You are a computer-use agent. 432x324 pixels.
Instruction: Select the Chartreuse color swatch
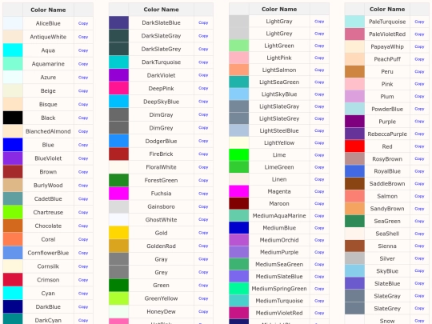(13, 213)
